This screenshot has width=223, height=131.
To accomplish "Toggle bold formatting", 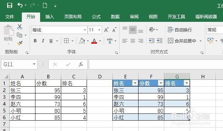I will click(35, 41).
